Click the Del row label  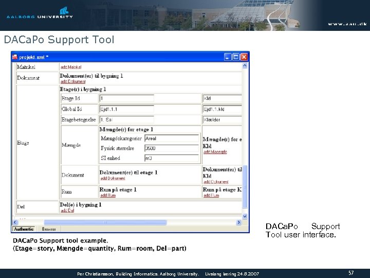pyautogui.click(x=21, y=206)
